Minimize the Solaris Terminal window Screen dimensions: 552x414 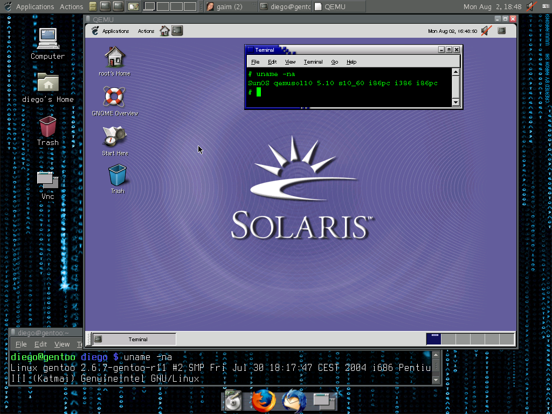[x=441, y=50]
